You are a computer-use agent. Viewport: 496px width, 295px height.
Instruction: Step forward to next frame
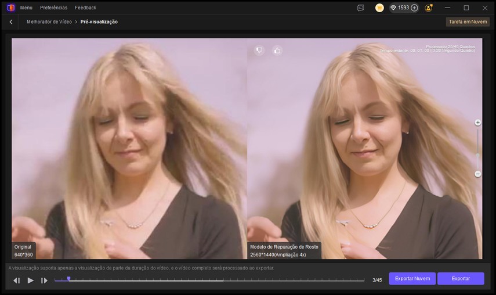coord(45,280)
